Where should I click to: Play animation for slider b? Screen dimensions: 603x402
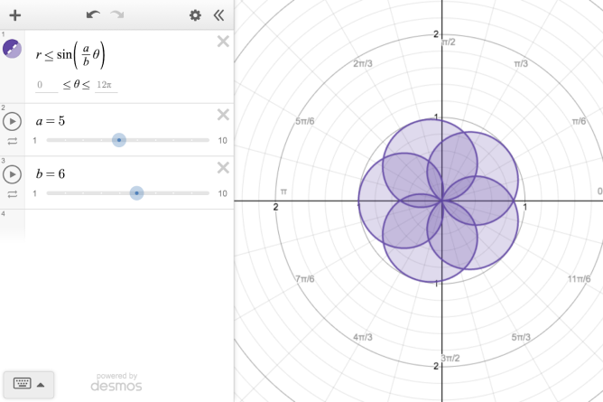coord(13,173)
